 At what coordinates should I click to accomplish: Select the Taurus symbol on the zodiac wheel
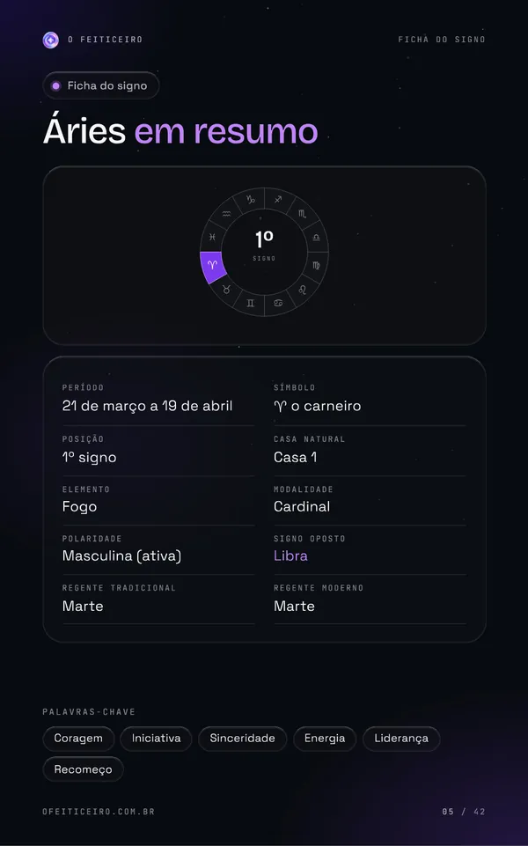tap(226, 290)
